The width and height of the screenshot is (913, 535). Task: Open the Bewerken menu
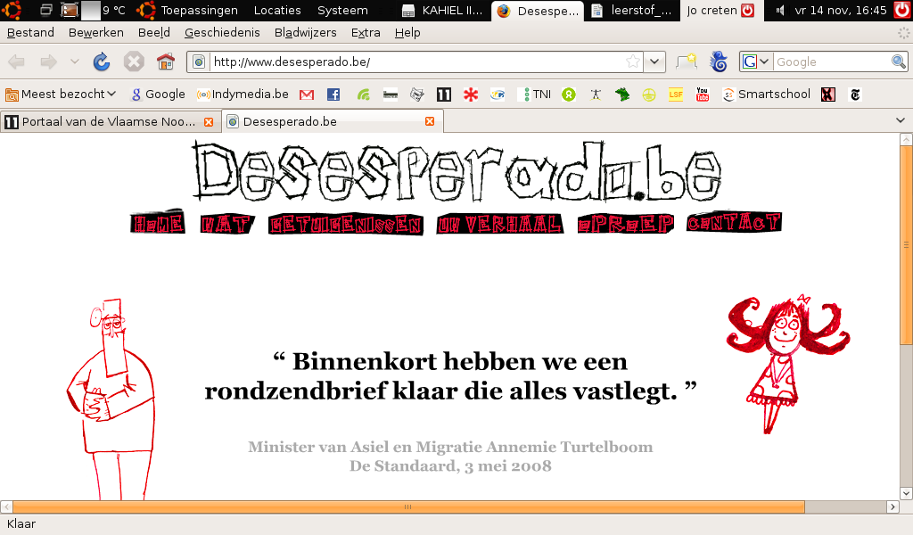pos(96,33)
